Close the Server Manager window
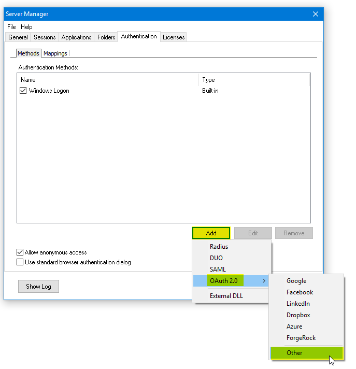The height and width of the screenshot is (369, 356). pos(316,14)
